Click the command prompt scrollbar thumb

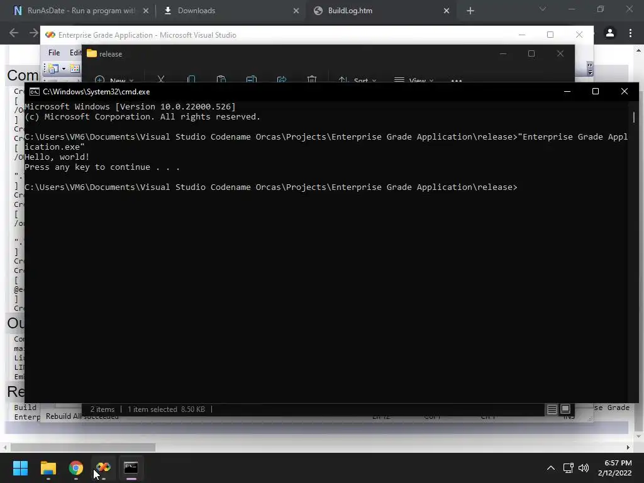634,117
